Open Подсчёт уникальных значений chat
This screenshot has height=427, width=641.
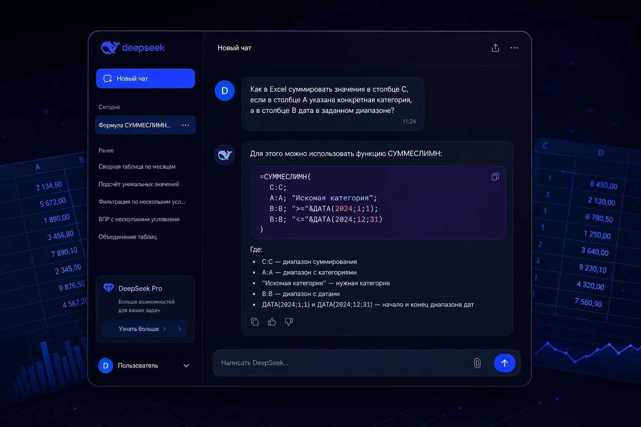139,184
